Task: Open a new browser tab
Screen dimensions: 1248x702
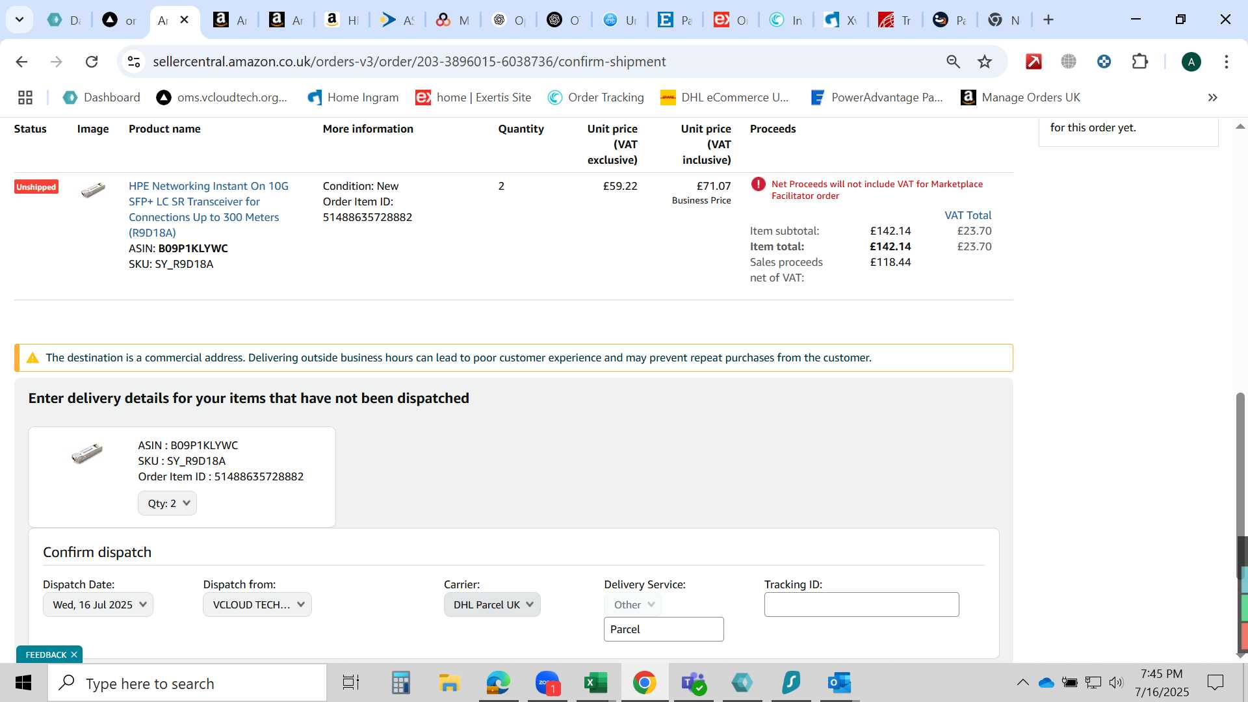Action: pyautogui.click(x=1048, y=20)
